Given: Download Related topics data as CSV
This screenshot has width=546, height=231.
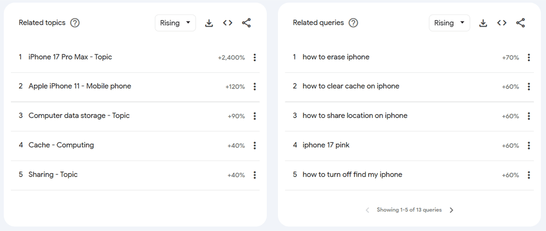Looking at the screenshot, I should [209, 23].
